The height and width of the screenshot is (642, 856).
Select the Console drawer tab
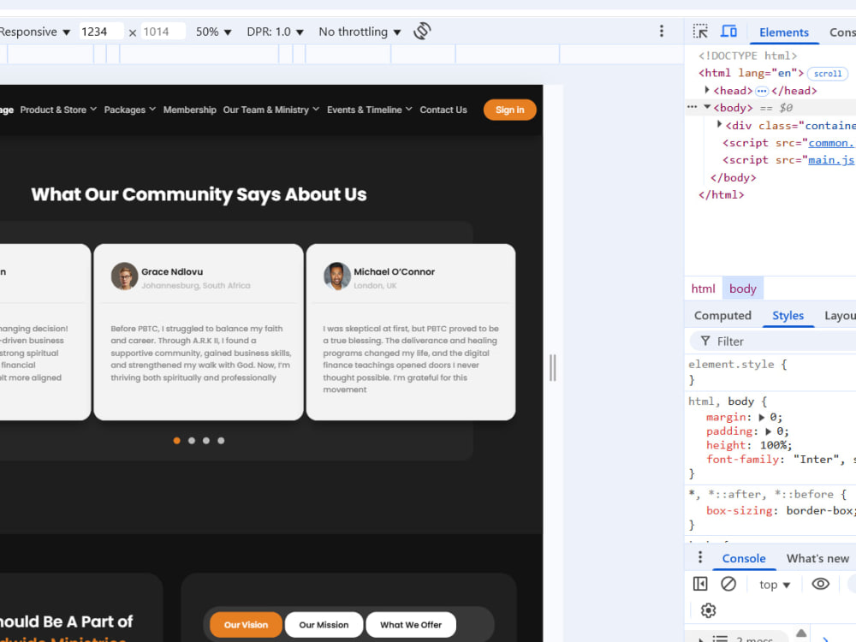(x=744, y=558)
